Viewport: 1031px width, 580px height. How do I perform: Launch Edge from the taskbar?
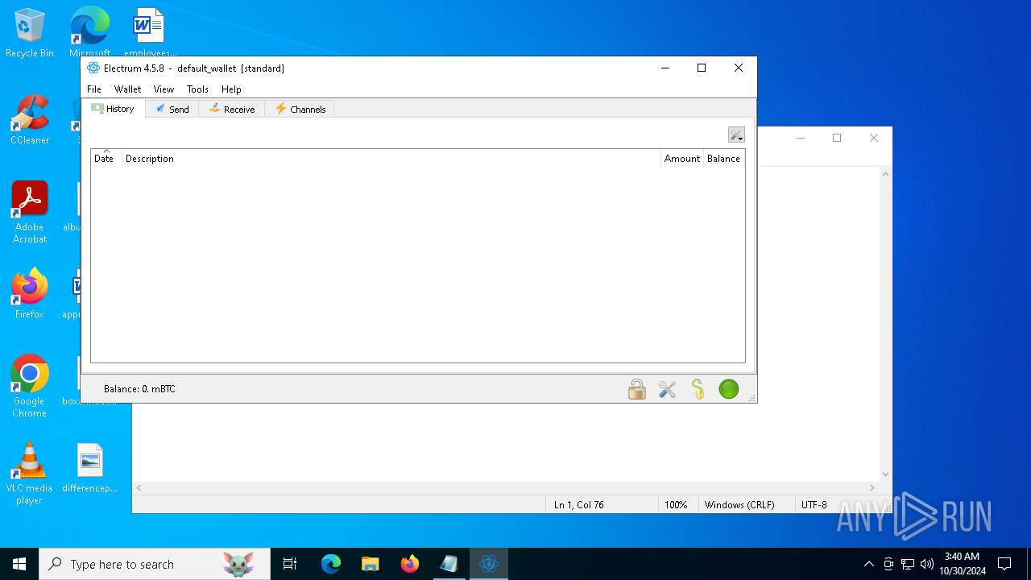point(331,564)
